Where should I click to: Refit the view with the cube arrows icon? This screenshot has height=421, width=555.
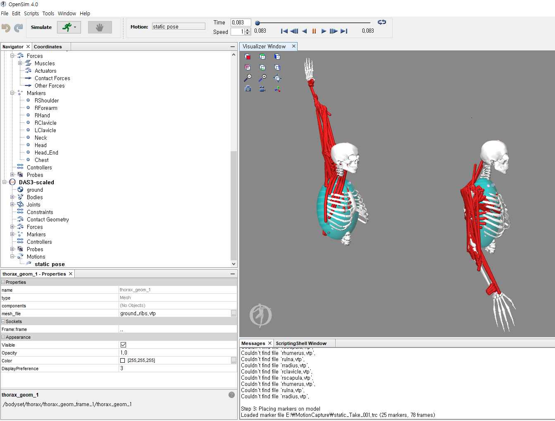(x=277, y=78)
